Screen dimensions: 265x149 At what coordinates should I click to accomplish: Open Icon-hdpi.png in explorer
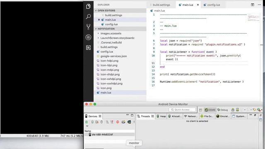[x=120, y=61]
